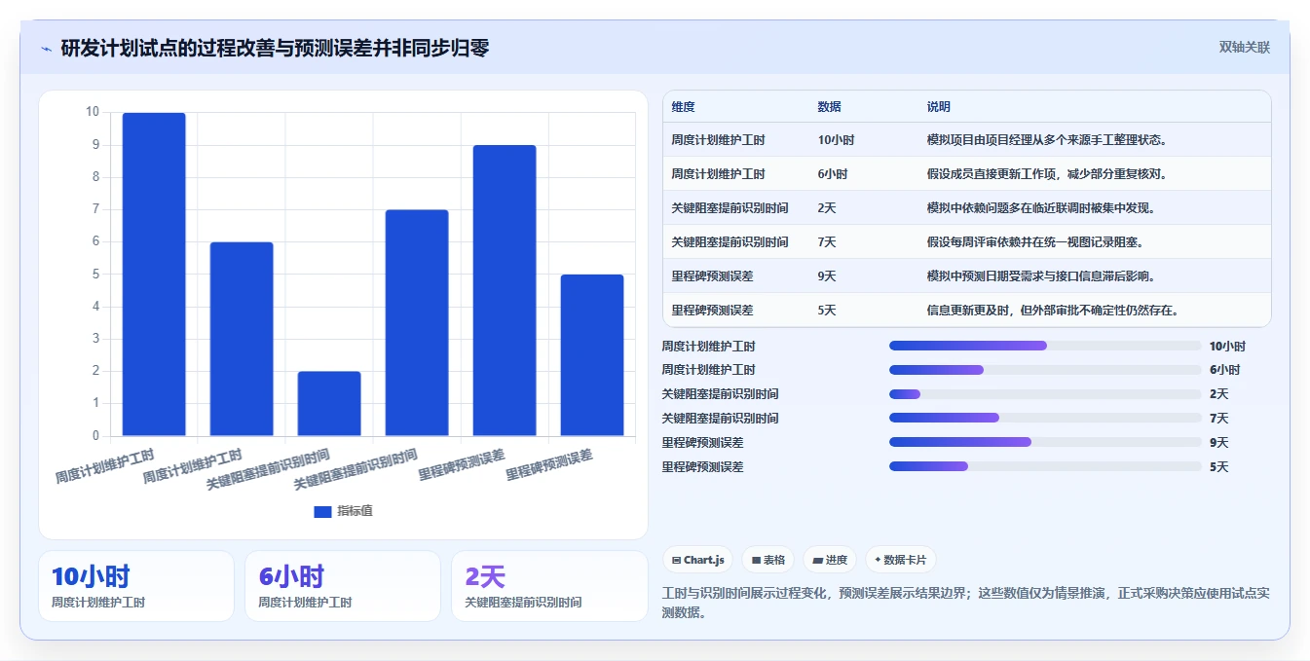Click the chart bar reaching value 5
Viewport: 1310px width, 661px height.
592,355
